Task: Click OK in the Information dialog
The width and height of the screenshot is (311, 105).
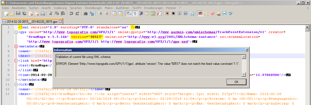Action: coord(236,82)
